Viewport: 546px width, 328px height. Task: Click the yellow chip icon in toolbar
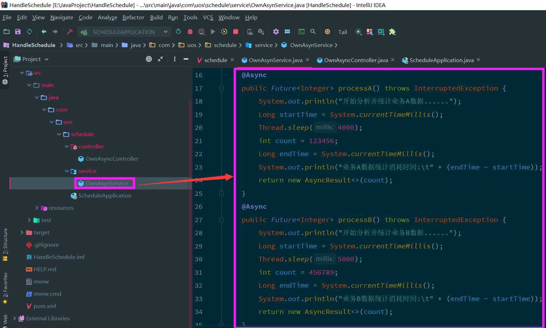(327, 32)
